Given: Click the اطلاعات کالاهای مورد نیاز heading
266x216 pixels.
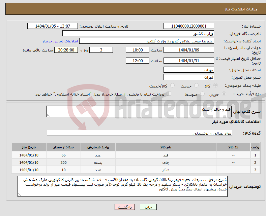Looking at the screenshot, I should tap(236, 122).
